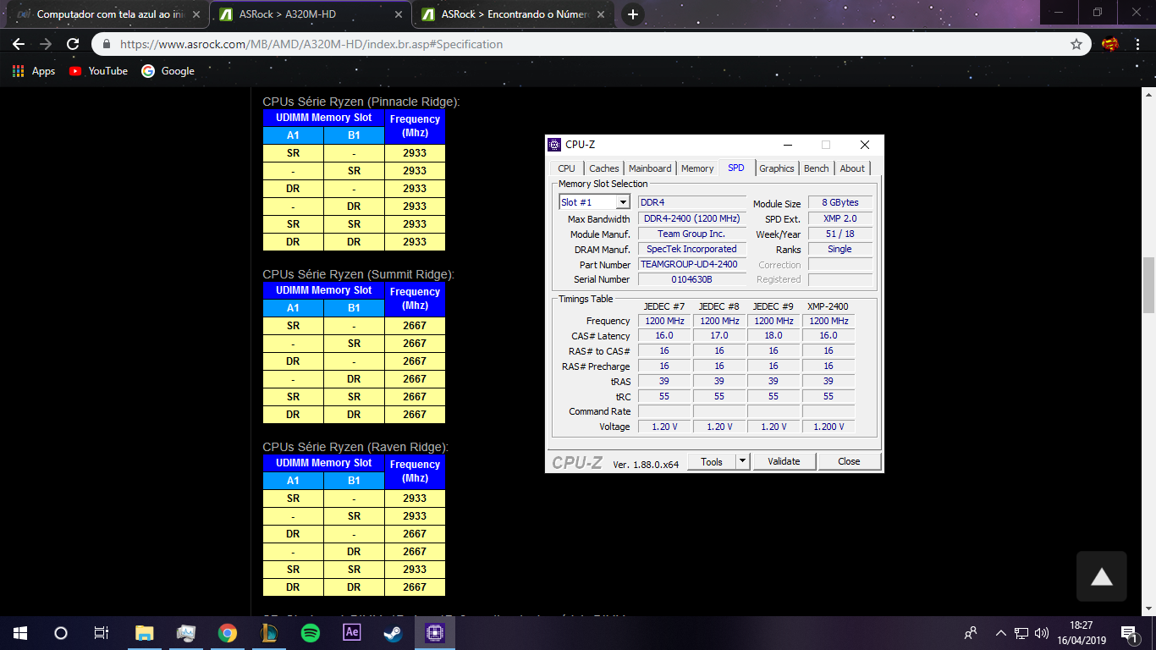
Task: Open Cortana search circle on taskbar
Action: click(61, 632)
